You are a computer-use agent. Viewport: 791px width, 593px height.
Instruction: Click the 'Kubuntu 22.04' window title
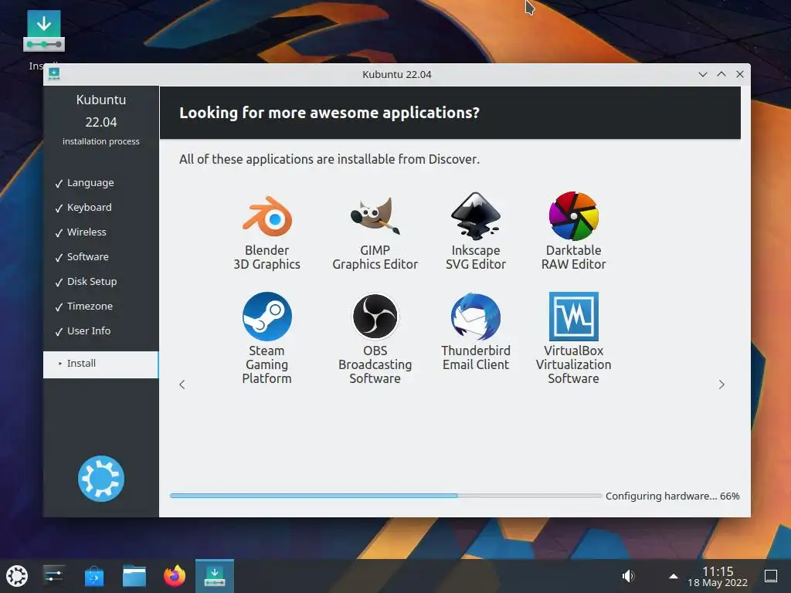(397, 74)
